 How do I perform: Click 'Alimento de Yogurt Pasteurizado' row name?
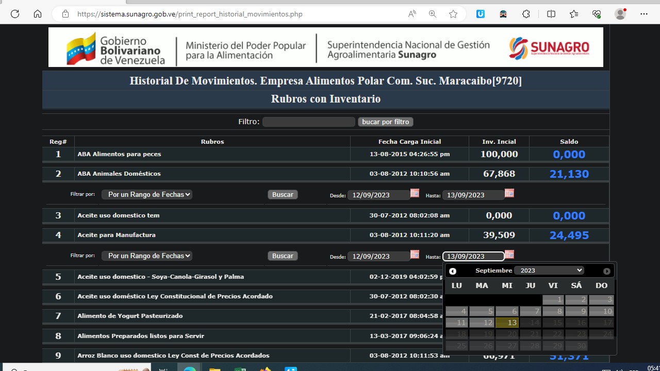click(130, 316)
